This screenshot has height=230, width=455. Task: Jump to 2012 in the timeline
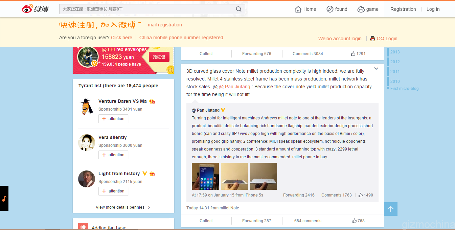tap(395, 62)
